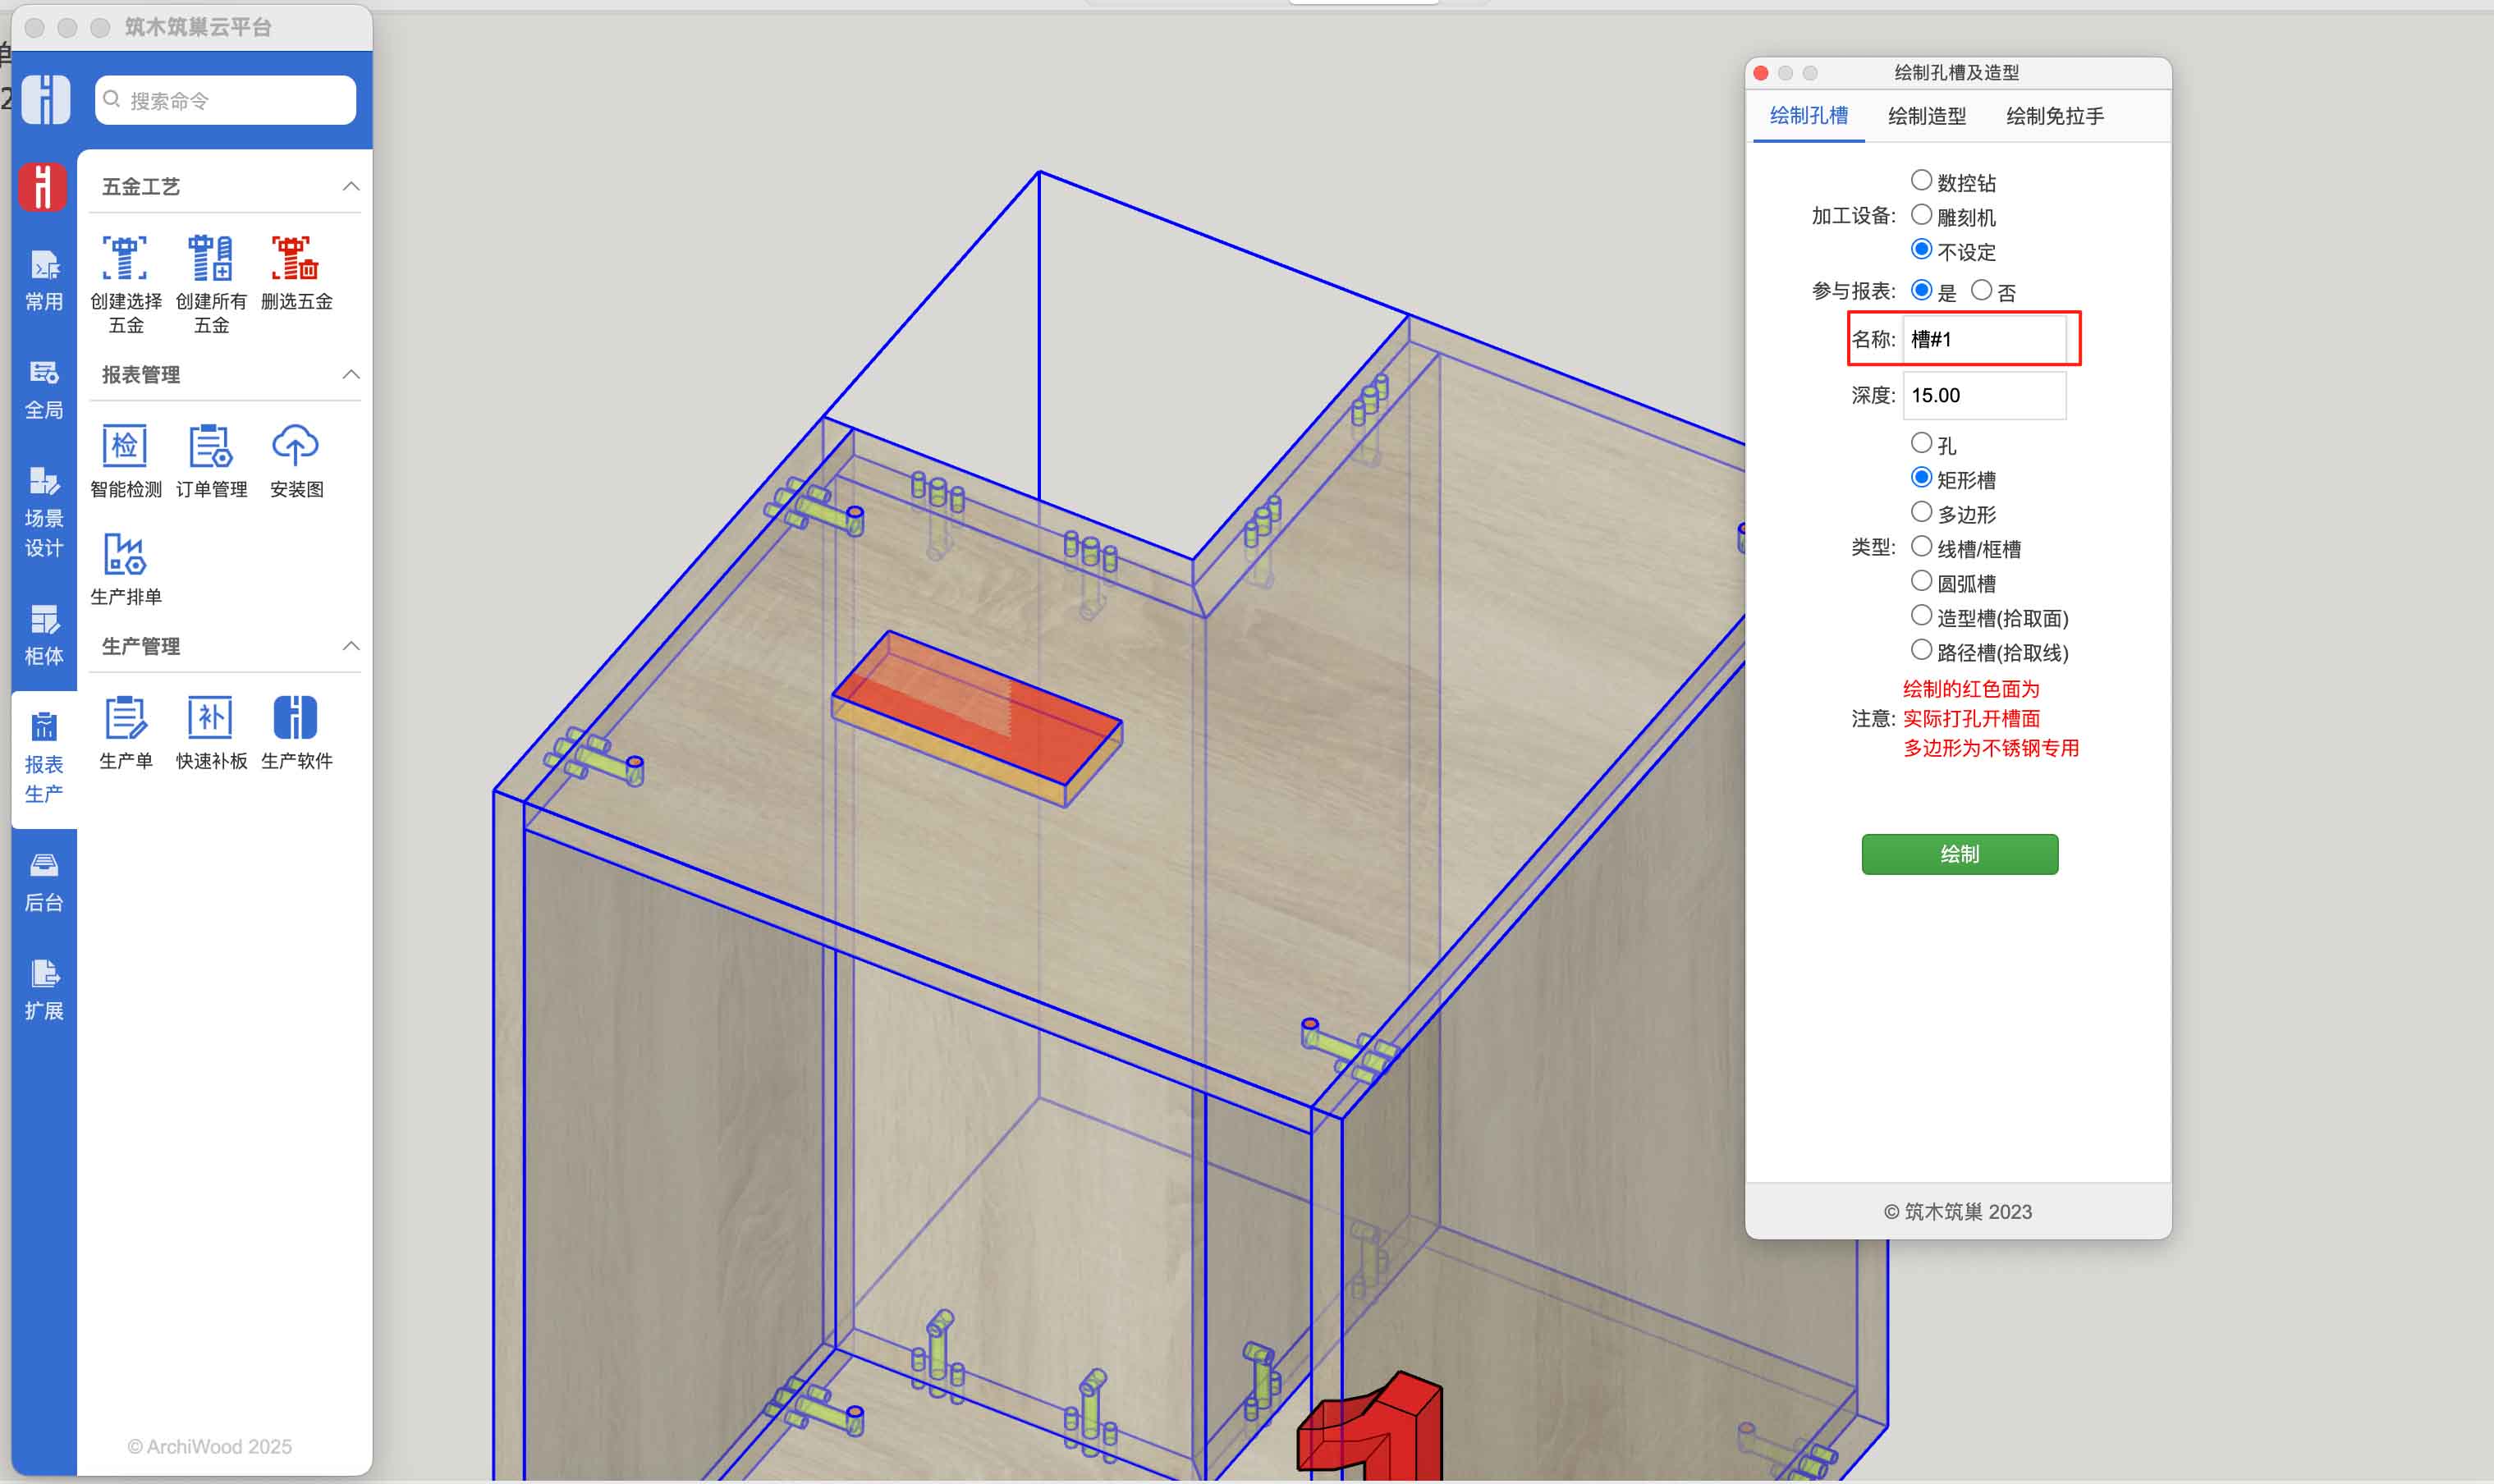Select the 雕刻机 equipment option

click(x=1920, y=216)
